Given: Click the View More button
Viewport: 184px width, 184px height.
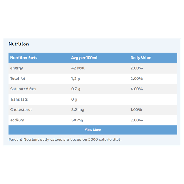Looking at the screenshot, I should click(x=93, y=130).
